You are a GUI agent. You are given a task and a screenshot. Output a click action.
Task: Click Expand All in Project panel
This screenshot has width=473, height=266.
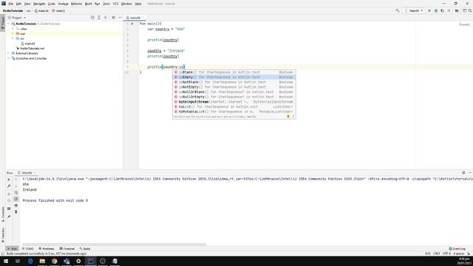pos(99,18)
